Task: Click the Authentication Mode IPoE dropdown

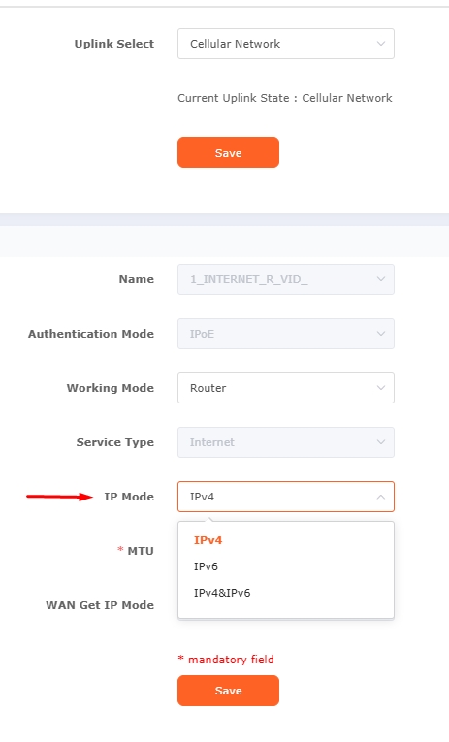Action: [x=286, y=334]
